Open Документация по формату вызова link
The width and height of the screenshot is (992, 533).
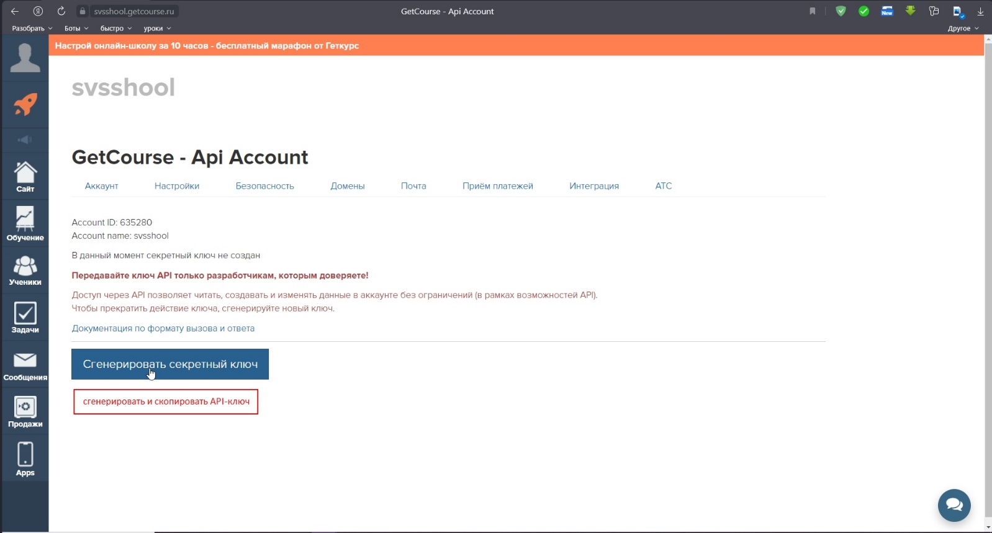[x=163, y=328]
